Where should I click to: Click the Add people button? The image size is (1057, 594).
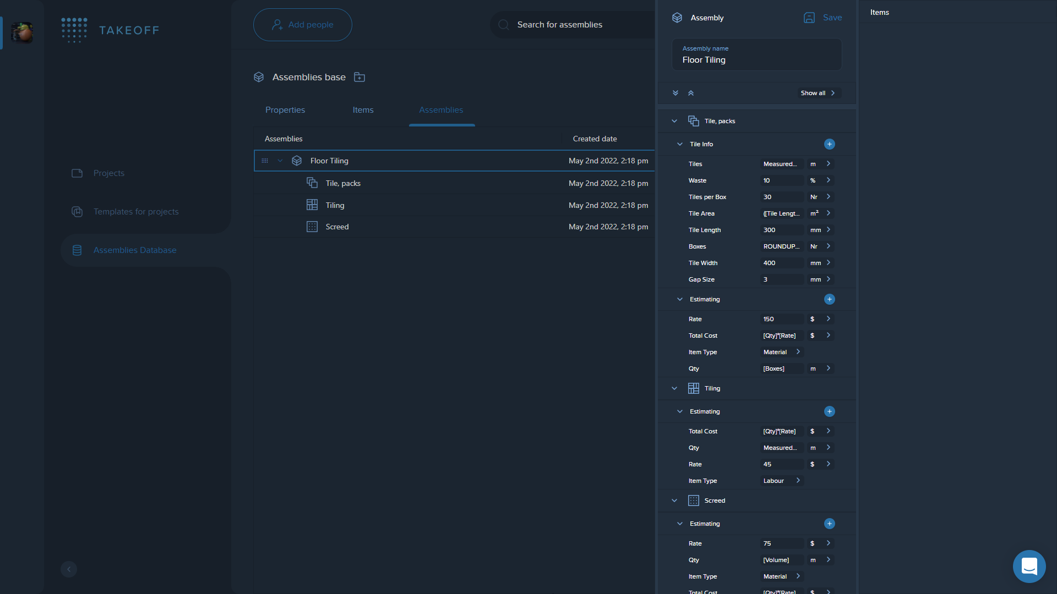coord(302,25)
